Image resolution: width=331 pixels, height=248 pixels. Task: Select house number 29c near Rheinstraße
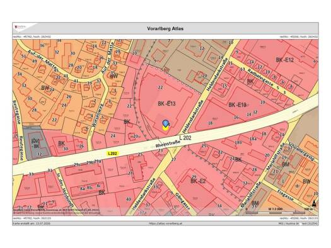pyautogui.click(x=78, y=164)
